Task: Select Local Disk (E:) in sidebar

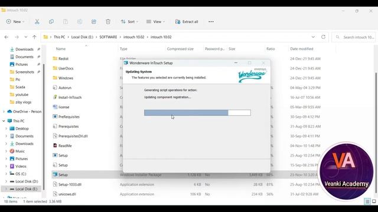Action: pos(26,189)
